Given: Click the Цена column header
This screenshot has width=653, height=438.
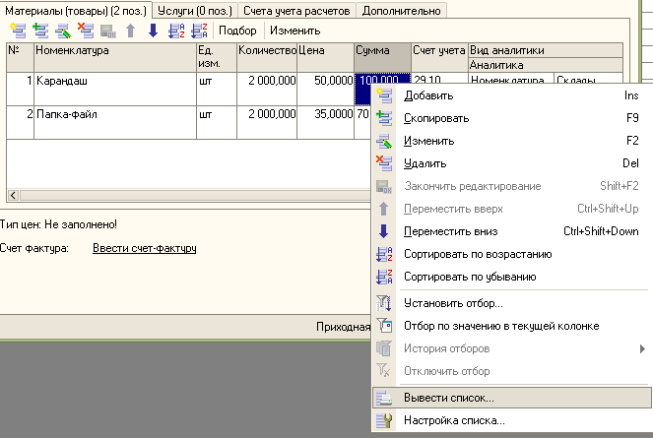Looking at the screenshot, I should (325, 57).
